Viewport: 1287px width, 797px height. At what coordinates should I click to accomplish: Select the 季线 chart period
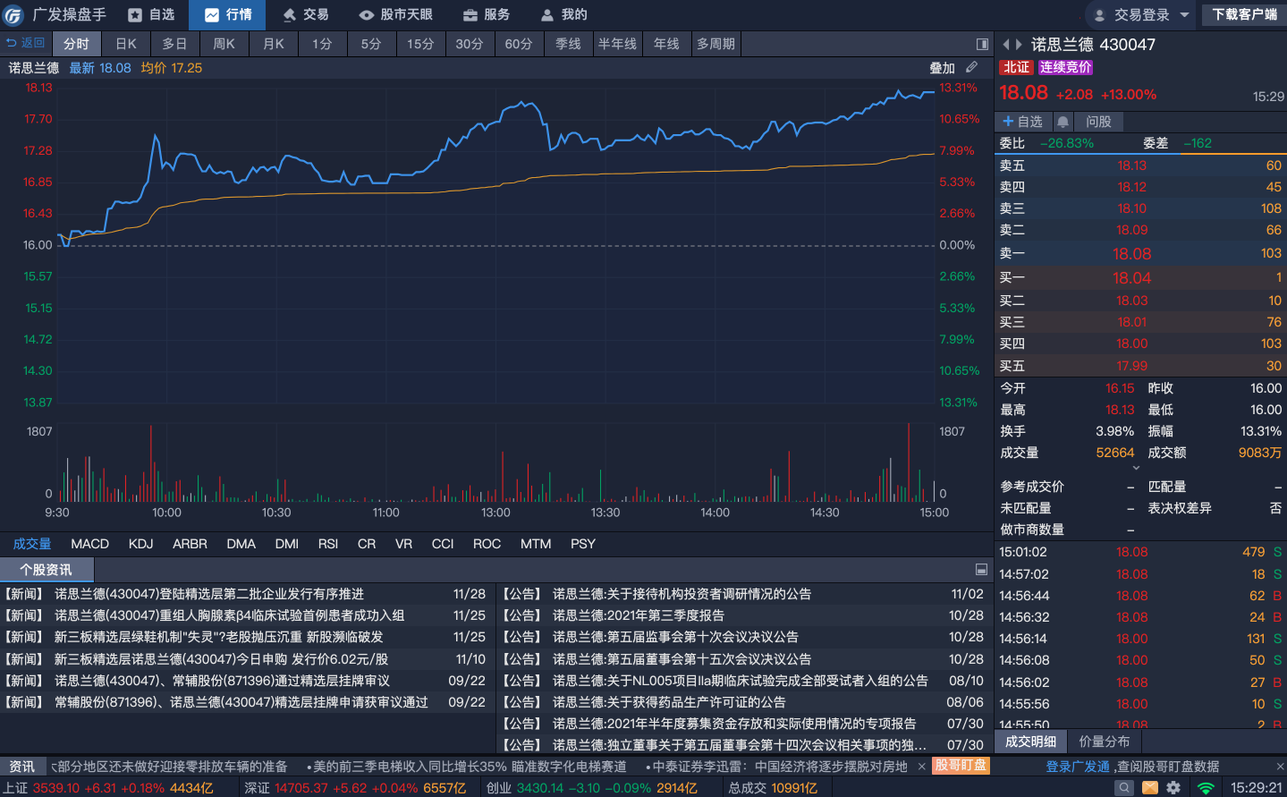pyautogui.click(x=568, y=44)
